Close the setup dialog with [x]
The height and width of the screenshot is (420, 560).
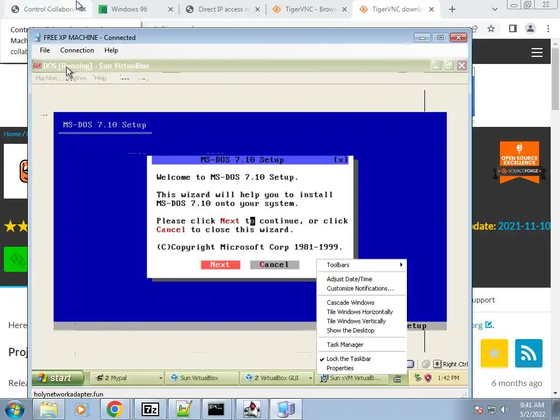[341, 160]
